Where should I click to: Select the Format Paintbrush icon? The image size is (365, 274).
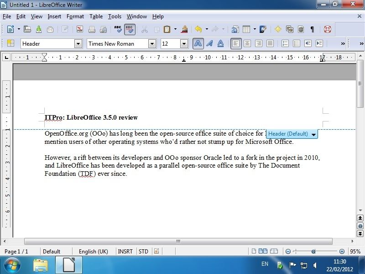[x=185, y=29]
